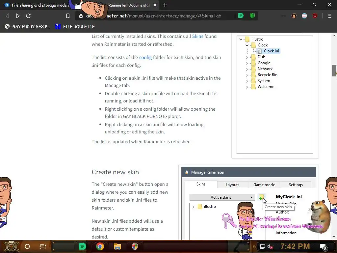Open the FILE ROULETTE bookmark
This screenshot has width=337, height=253.
pos(75,26)
